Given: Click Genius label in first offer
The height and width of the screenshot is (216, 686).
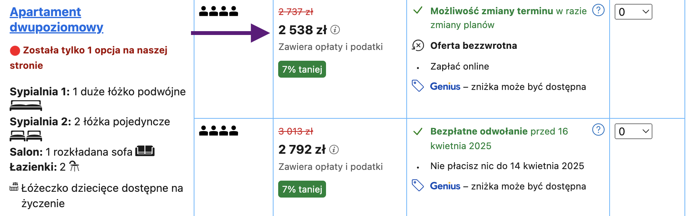Looking at the screenshot, I should pyautogui.click(x=445, y=86).
